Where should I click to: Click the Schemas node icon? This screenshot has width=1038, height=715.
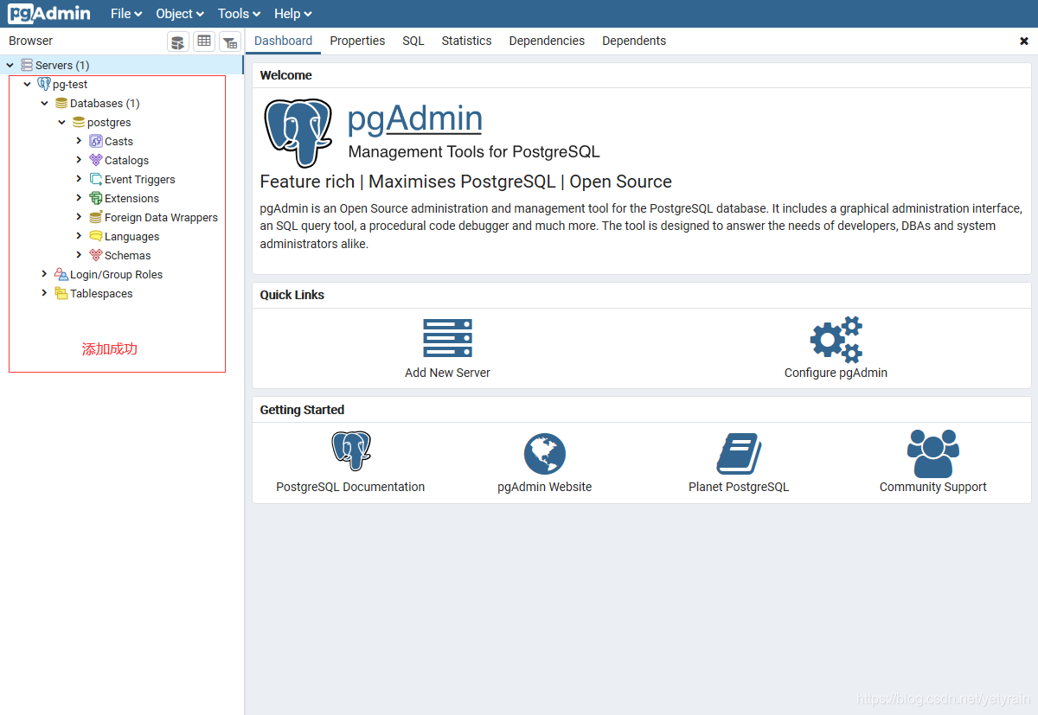(x=96, y=255)
